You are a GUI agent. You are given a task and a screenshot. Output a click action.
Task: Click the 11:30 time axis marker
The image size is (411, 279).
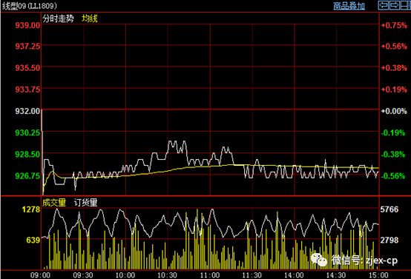(x=251, y=275)
